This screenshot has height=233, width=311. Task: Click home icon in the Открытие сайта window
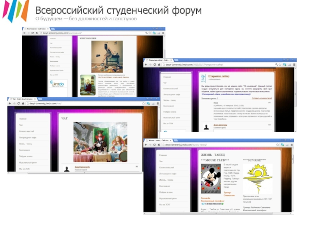click(159, 64)
